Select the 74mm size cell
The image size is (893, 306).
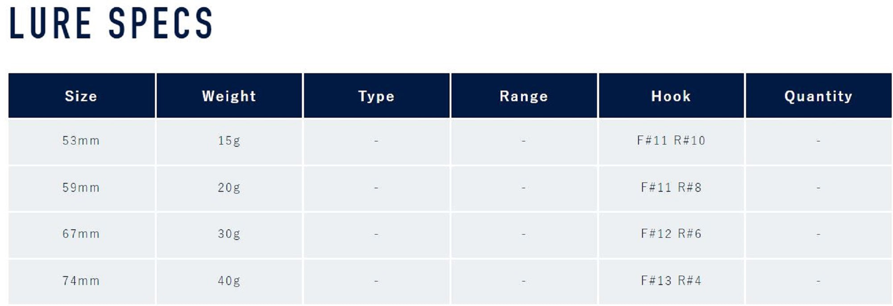[x=81, y=281]
